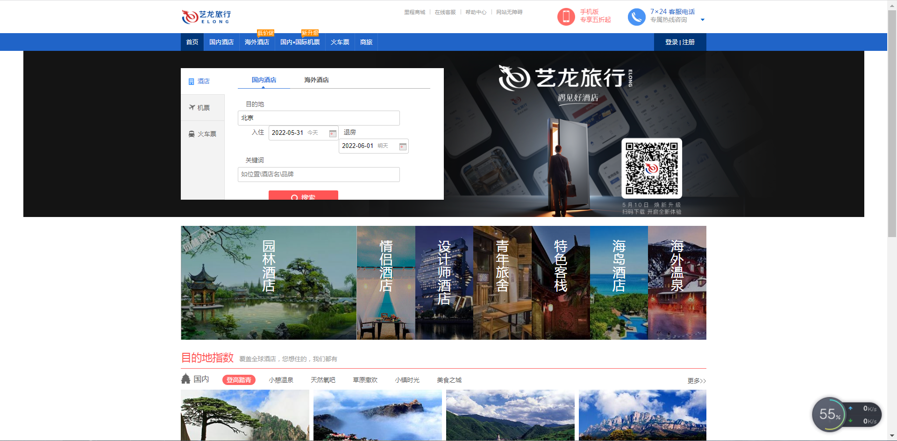
Task: Switch to the 海外酒店 search tab
Action: [x=316, y=80]
